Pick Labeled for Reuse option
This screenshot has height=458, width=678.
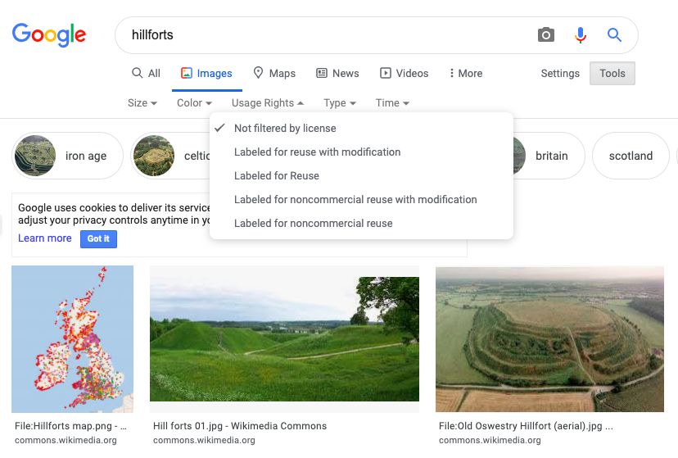[276, 176]
